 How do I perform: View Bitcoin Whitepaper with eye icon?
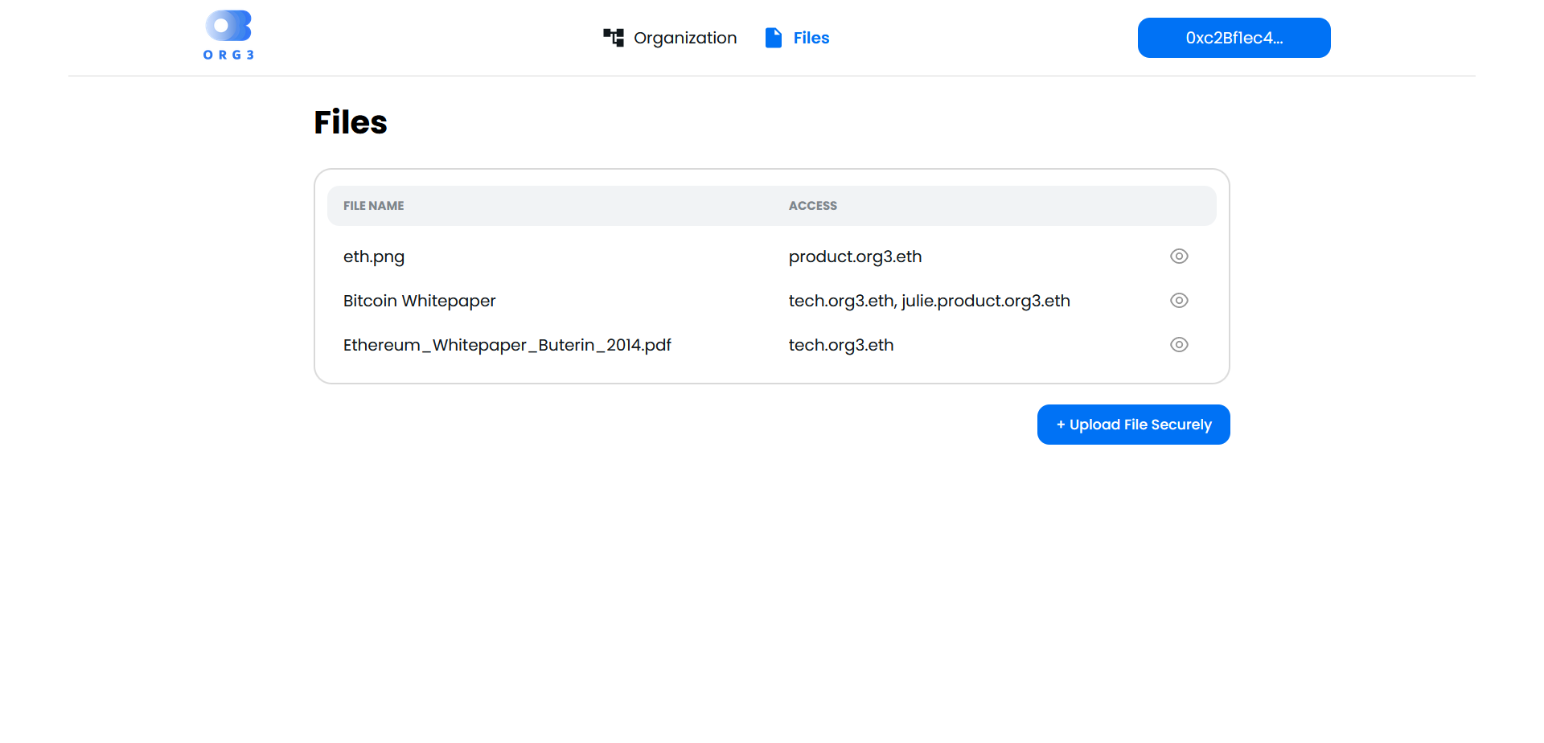[1179, 301]
